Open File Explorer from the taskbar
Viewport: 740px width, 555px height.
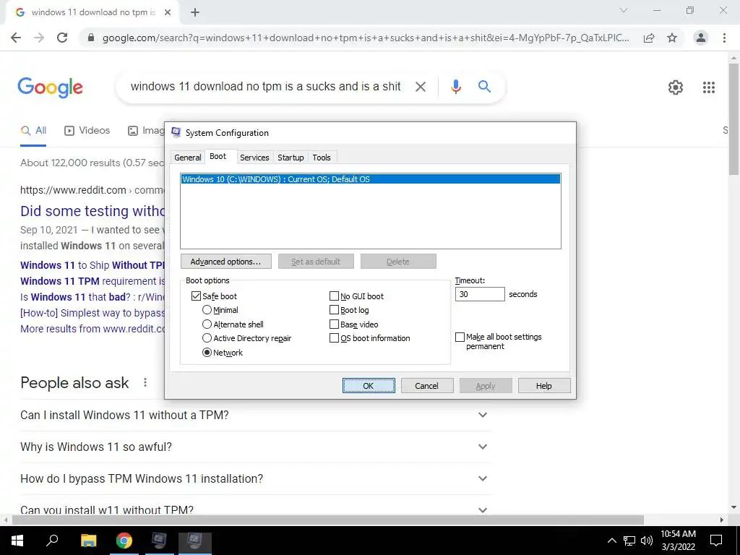pos(88,541)
